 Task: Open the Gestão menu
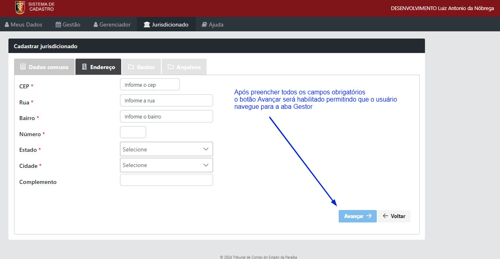[68, 24]
